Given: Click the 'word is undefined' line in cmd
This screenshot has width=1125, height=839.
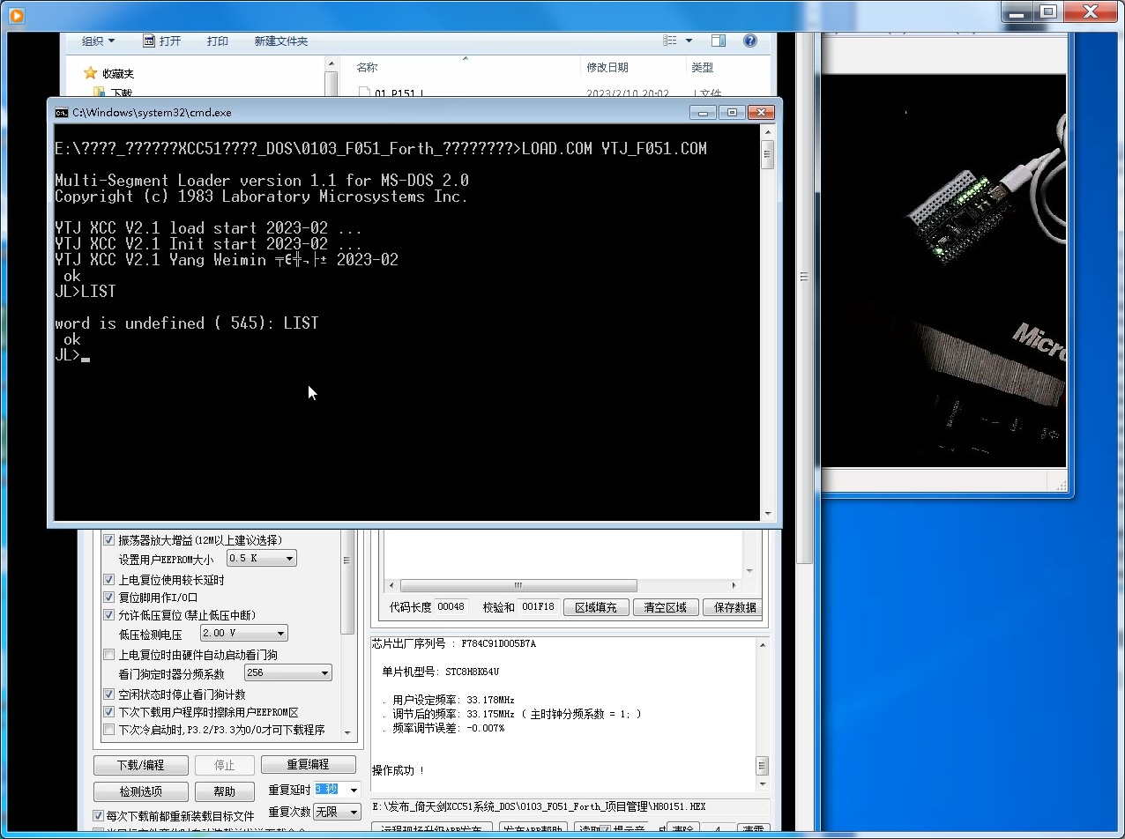Looking at the screenshot, I should (x=187, y=323).
